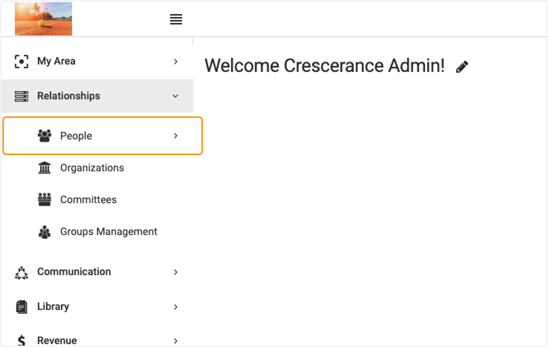Click the Organizations building icon
Screen dimensions: 548x347
44,168
